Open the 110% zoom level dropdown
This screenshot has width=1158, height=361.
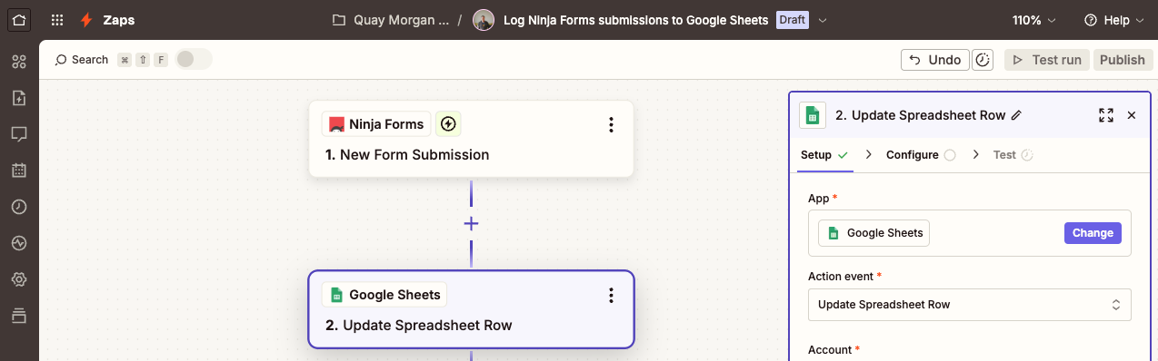tap(1034, 20)
